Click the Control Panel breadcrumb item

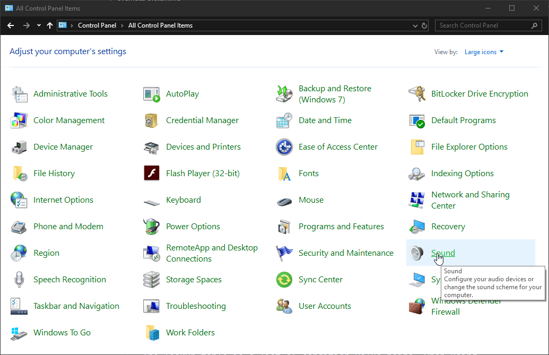[97, 25]
